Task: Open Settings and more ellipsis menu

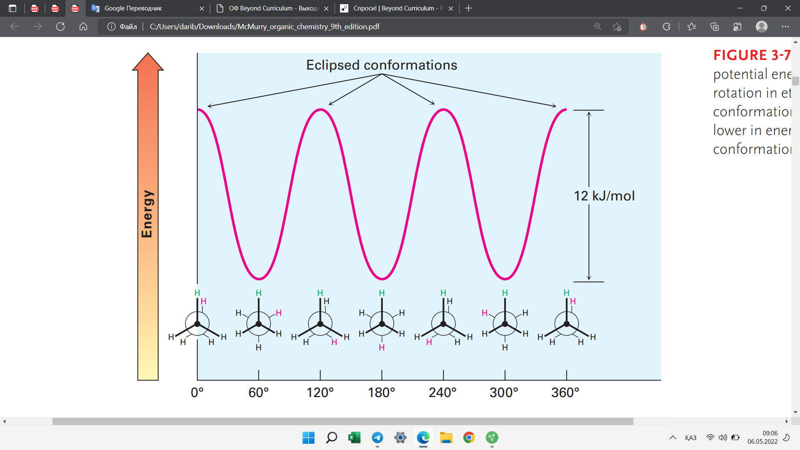Action: 785,27
